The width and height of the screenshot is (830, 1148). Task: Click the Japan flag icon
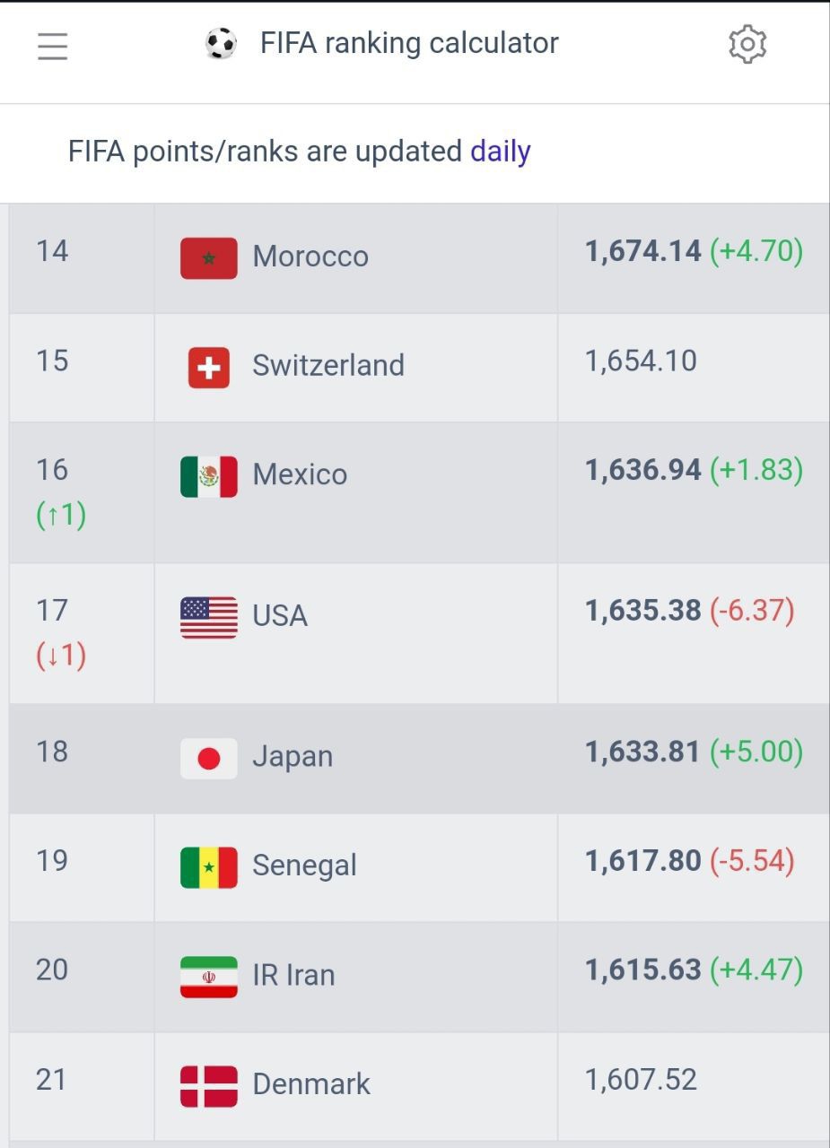click(x=208, y=759)
